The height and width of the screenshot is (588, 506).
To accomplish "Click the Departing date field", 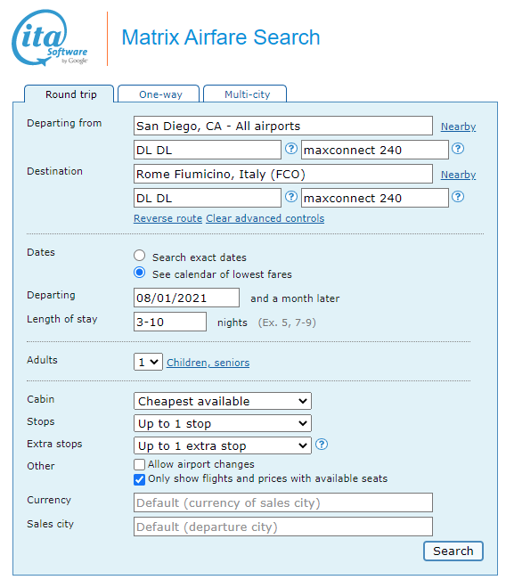I will point(186,298).
